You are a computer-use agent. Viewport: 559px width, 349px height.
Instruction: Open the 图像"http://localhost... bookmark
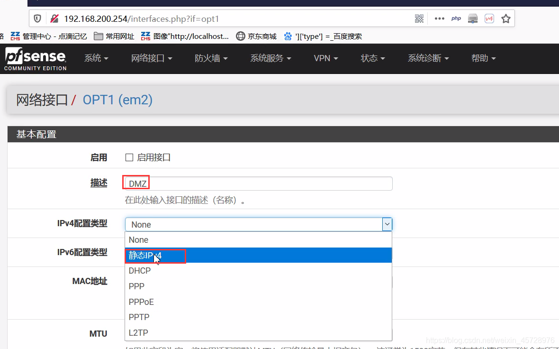point(185,36)
